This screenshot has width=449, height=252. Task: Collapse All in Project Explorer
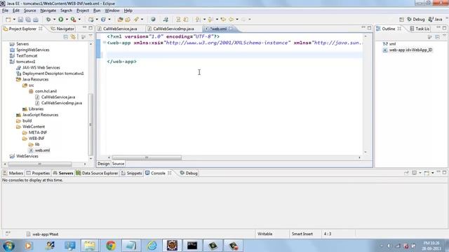tap(66, 37)
